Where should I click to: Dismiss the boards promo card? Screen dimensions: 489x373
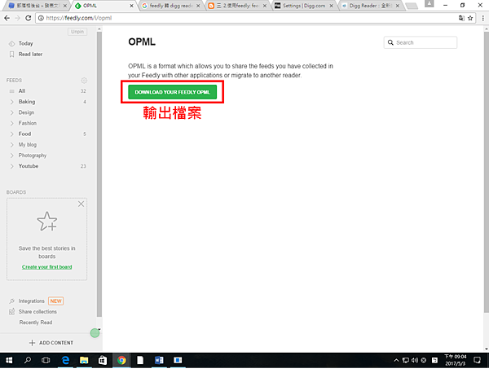81,204
